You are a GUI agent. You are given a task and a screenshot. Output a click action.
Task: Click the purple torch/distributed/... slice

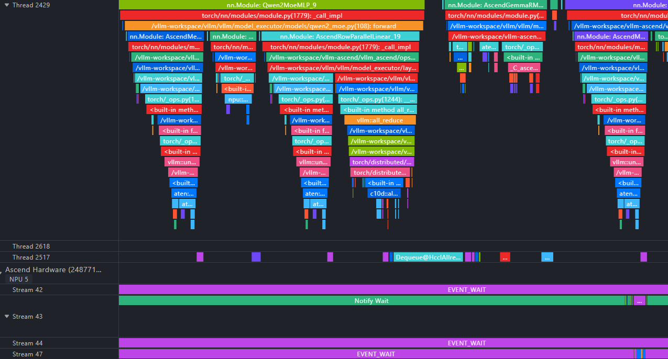(382, 162)
